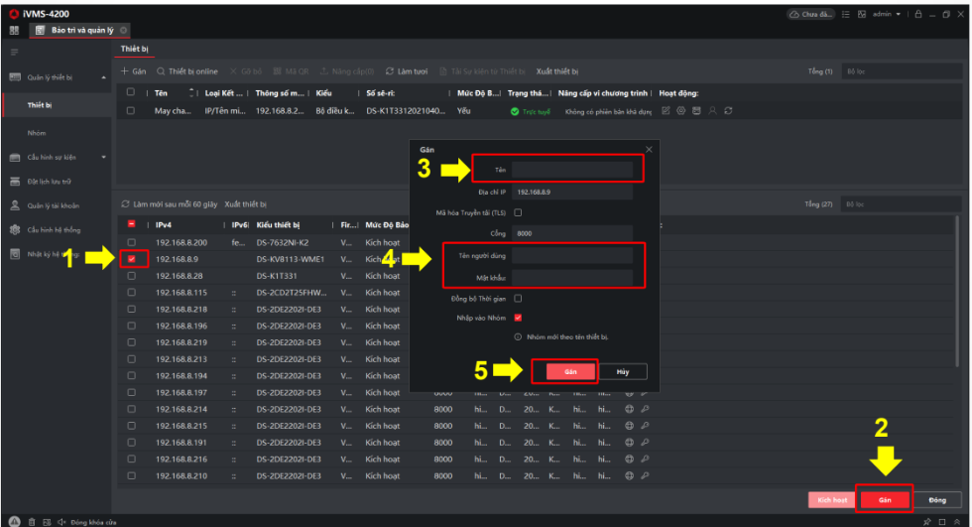Uncheck the 'Nhập vào Nhóm' checkbox

pyautogui.click(x=518, y=318)
